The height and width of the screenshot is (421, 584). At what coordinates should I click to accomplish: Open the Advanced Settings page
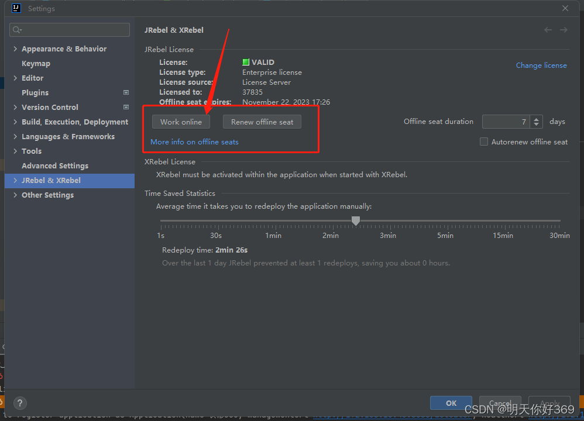click(x=55, y=165)
